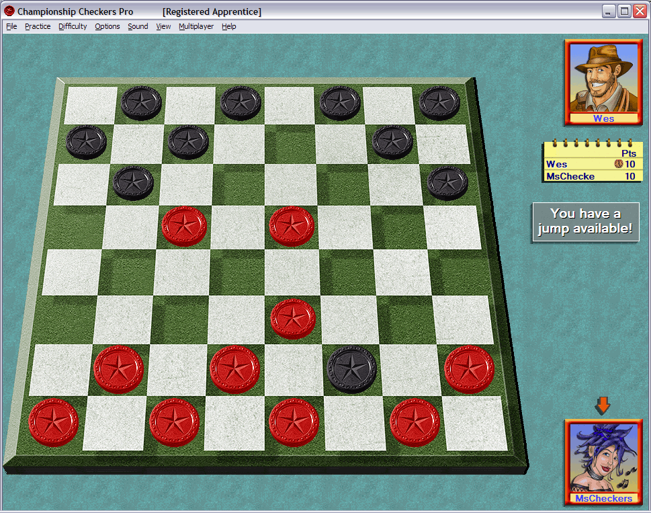Screen dimensions: 651x513
Task: Select right black checker in the third row
Action: (x=447, y=183)
